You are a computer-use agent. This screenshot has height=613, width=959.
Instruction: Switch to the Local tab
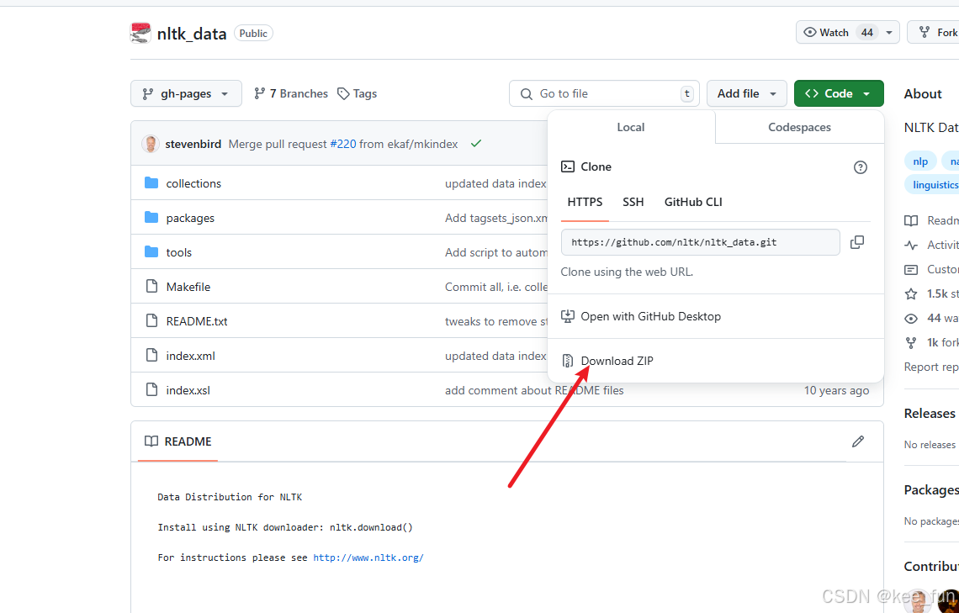(x=631, y=127)
